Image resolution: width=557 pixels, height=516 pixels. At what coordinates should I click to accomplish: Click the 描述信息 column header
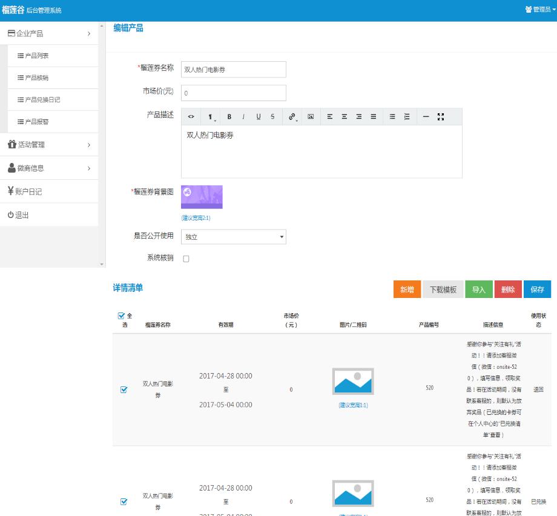[x=493, y=325]
